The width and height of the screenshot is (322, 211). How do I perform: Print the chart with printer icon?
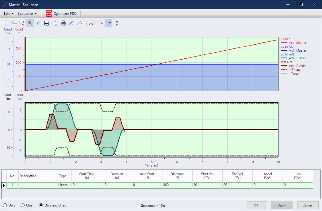click(x=63, y=23)
